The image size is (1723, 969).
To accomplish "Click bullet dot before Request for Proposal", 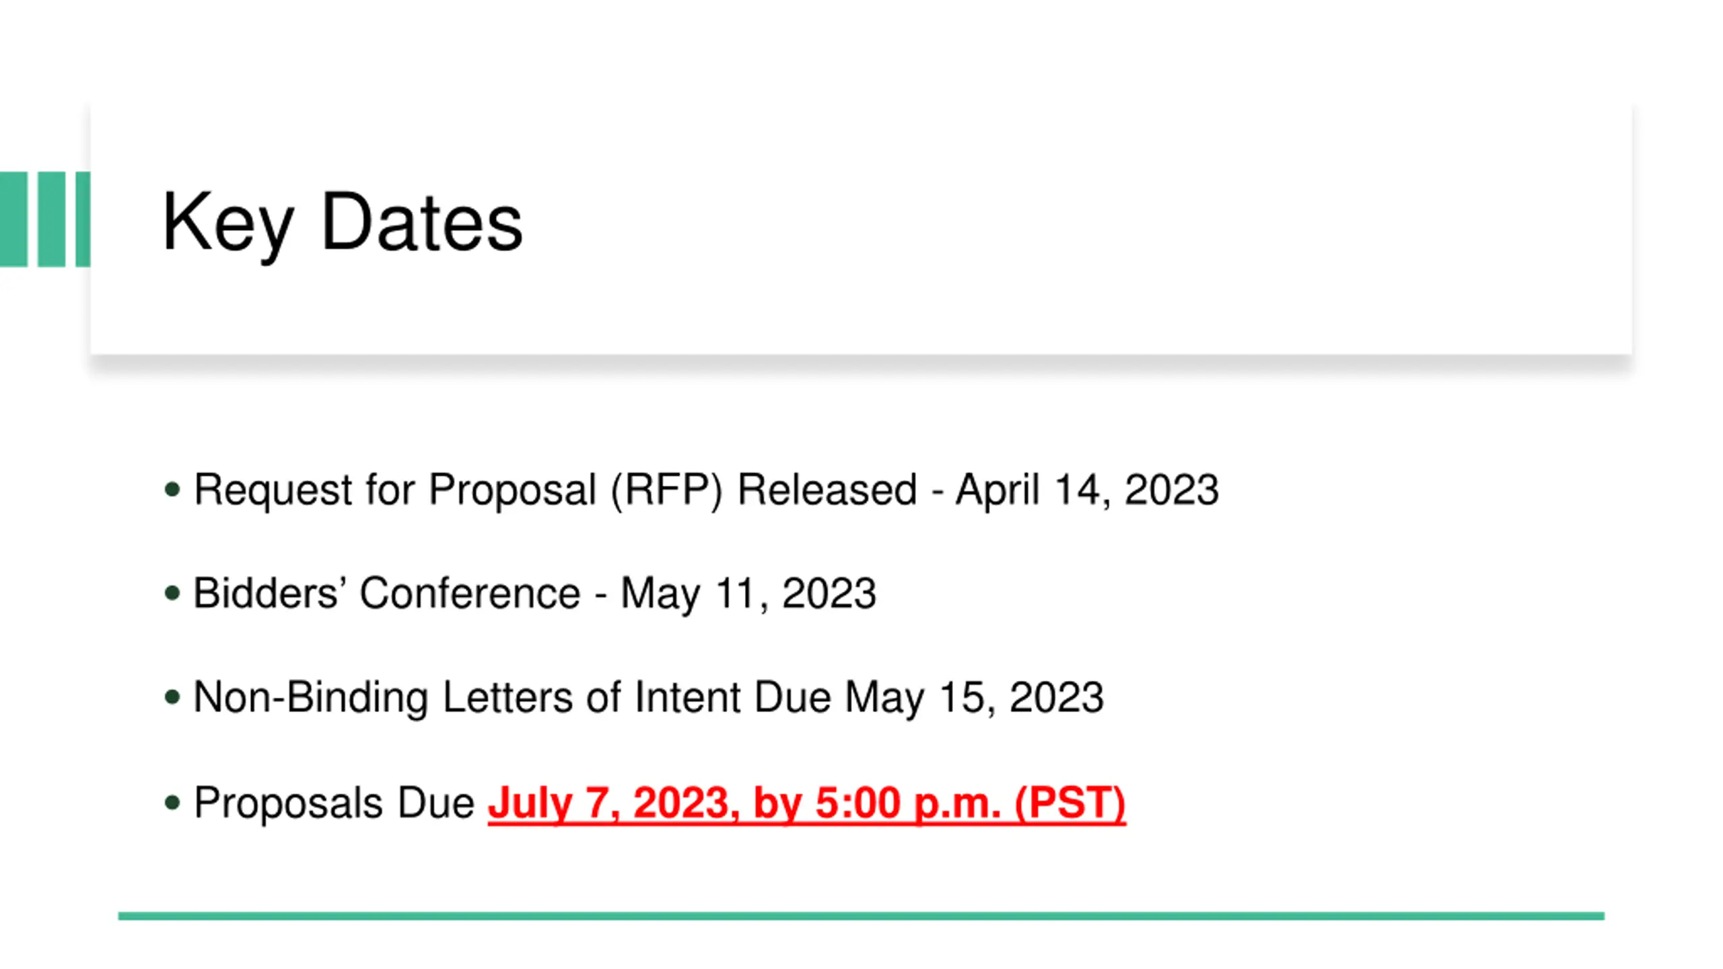I will (x=172, y=489).
